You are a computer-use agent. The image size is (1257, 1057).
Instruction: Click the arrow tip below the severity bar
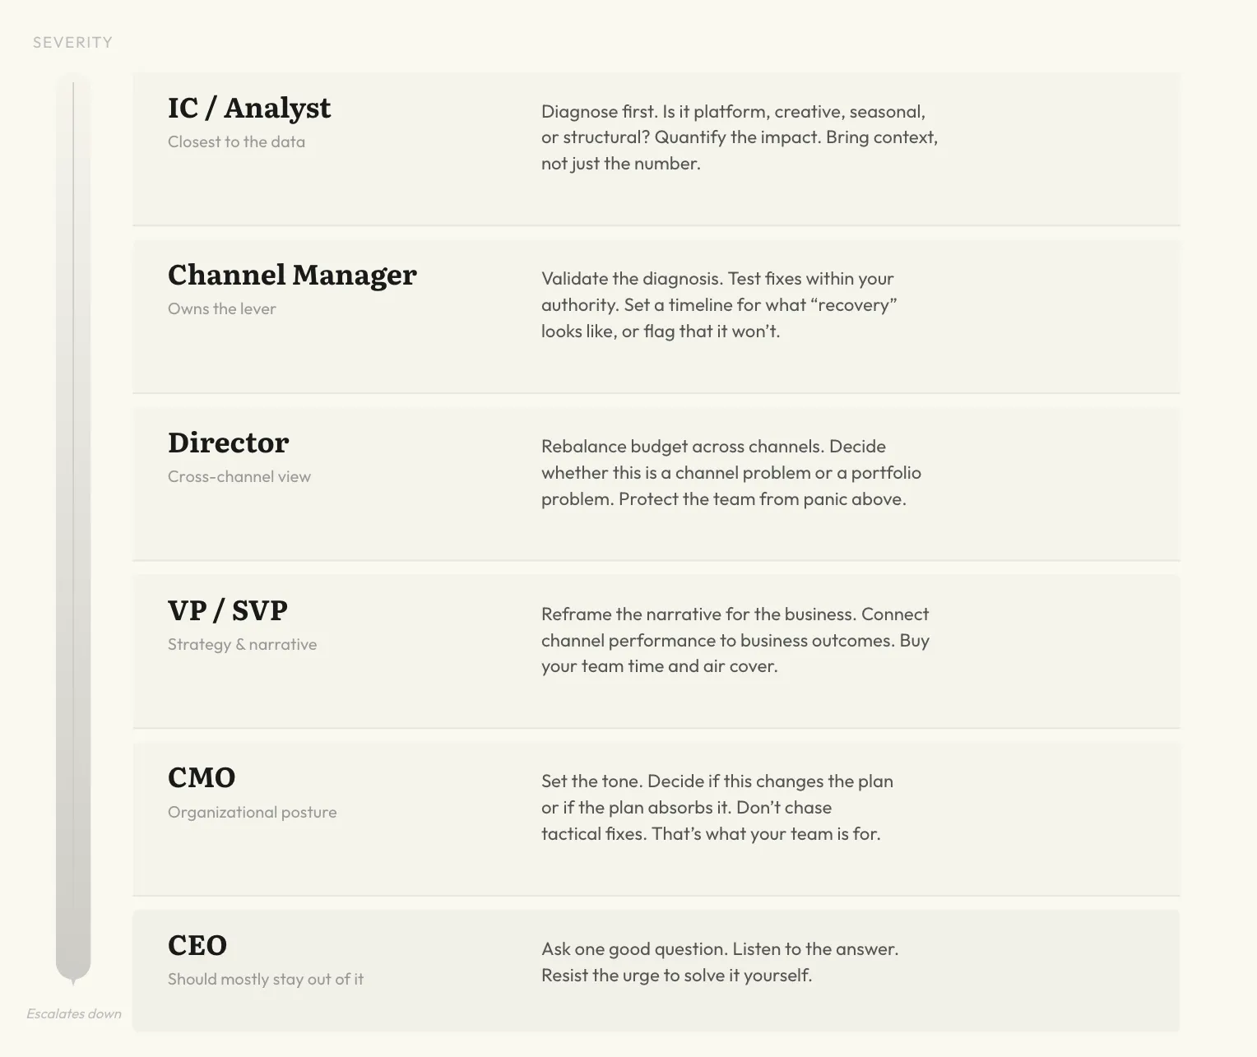73,981
